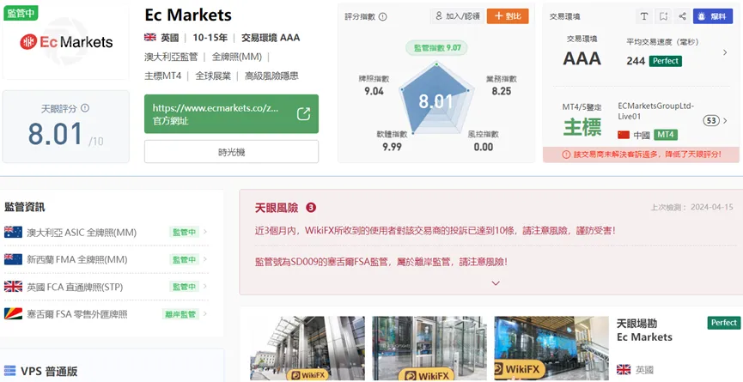Click the red 3 risk count badge
Image resolution: width=743 pixels, height=382 pixels.
pos(311,208)
